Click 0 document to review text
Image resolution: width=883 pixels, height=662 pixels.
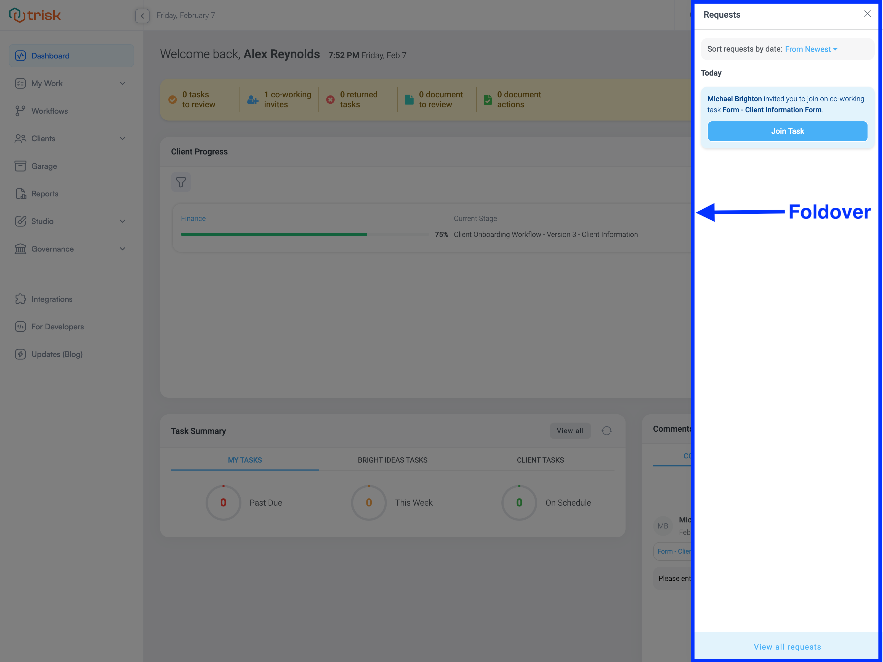click(441, 99)
